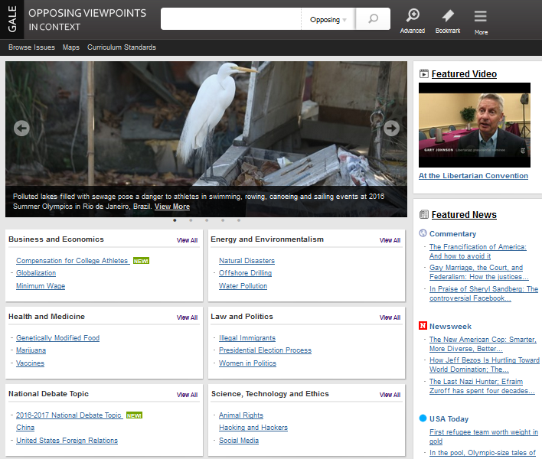Go to previous slide with left arrow
The width and height of the screenshot is (542, 459).
pyautogui.click(x=21, y=128)
